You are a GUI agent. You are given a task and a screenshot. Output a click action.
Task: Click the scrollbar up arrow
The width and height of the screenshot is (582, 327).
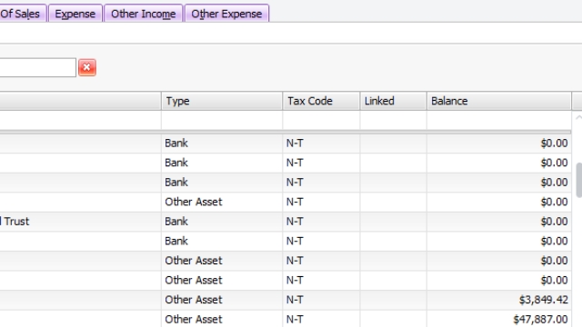(578, 117)
